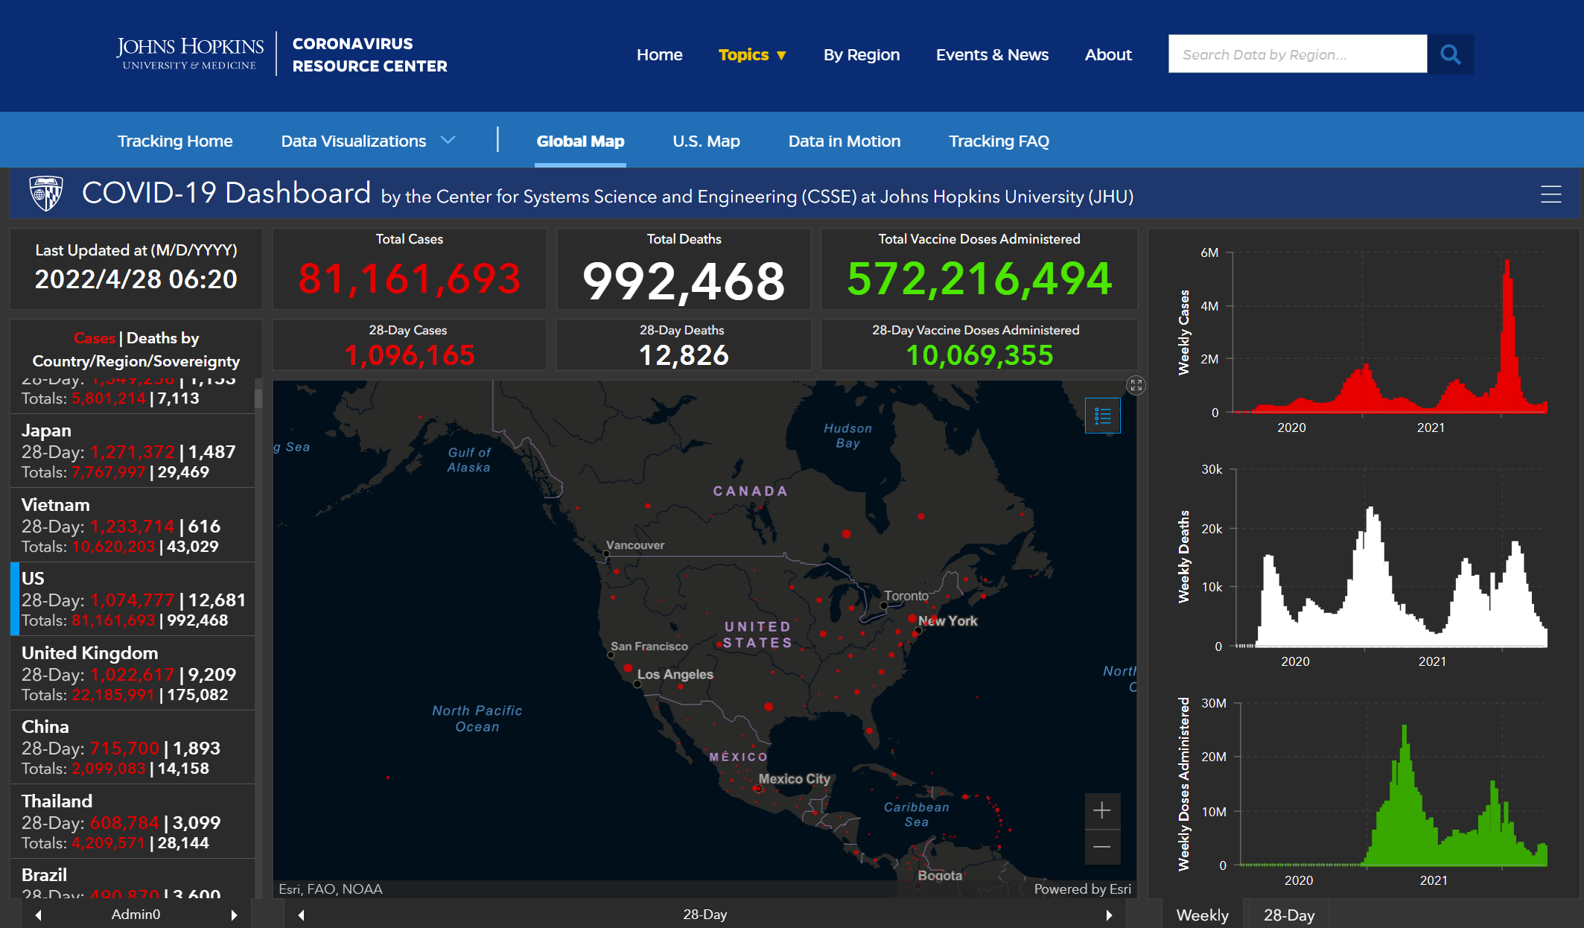Expand the map to fullscreen
Viewport: 1584px width, 928px height.
click(1136, 385)
